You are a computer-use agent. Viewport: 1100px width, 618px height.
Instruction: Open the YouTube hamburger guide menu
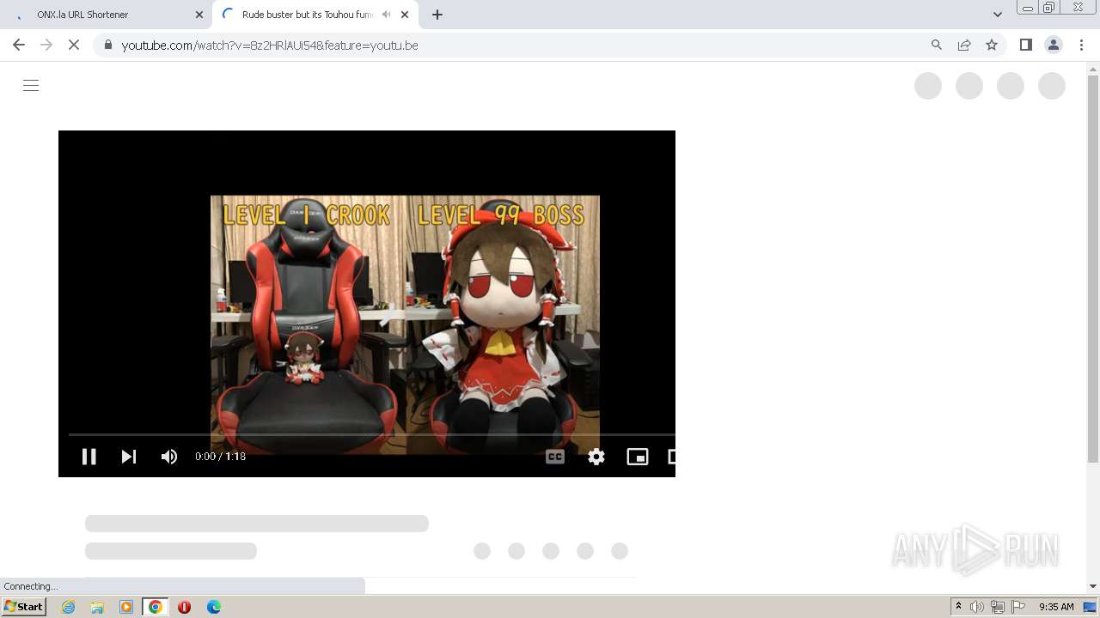click(x=31, y=85)
